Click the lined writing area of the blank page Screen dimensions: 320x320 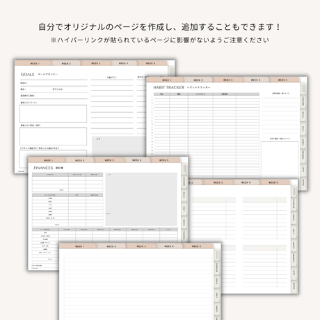click(x=138, y=287)
